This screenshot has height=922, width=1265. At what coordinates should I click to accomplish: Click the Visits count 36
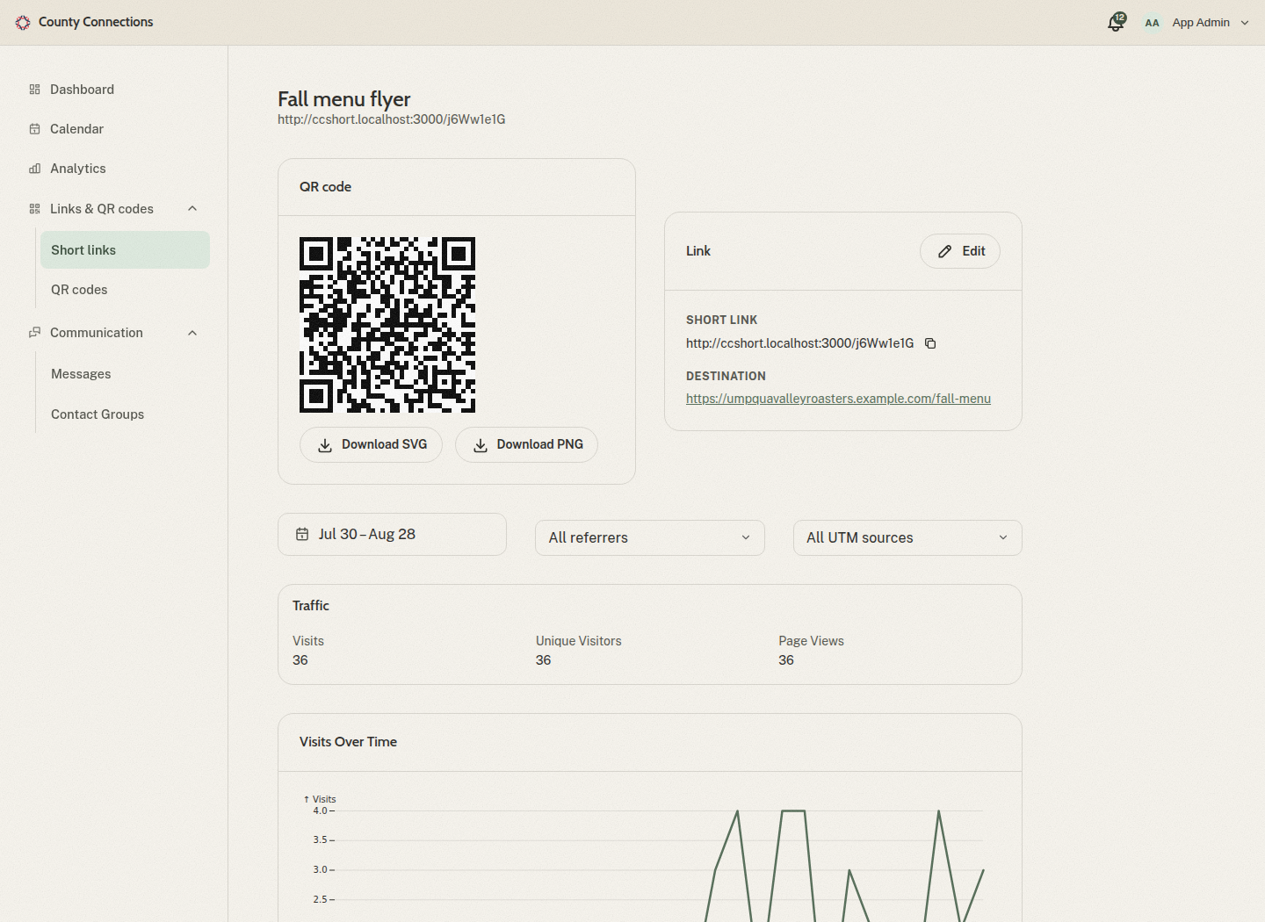click(x=300, y=660)
